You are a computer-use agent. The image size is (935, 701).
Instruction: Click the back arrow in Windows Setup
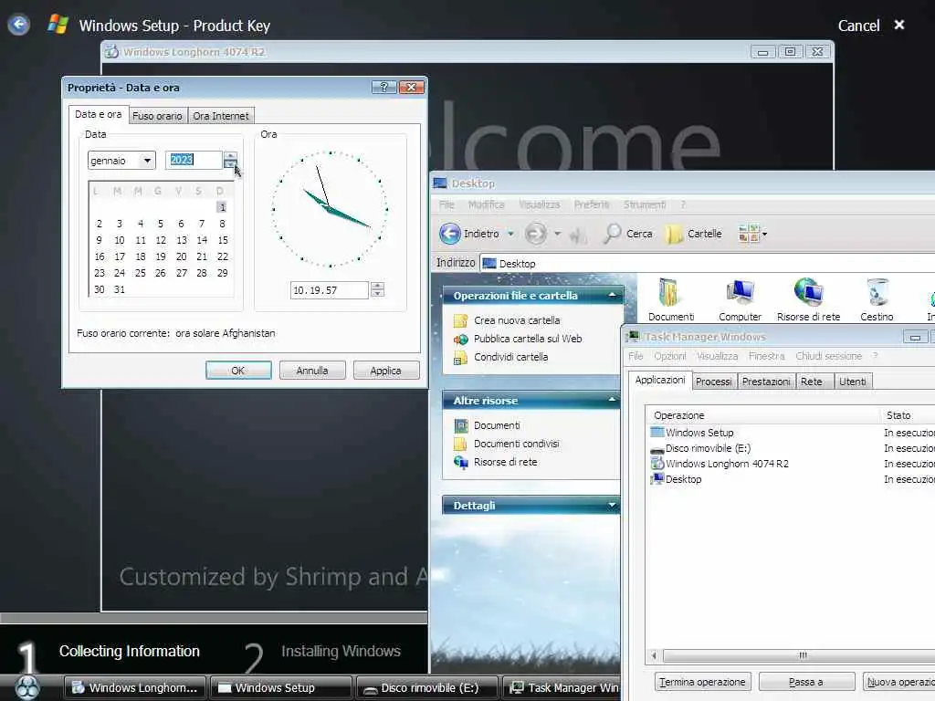[19, 25]
